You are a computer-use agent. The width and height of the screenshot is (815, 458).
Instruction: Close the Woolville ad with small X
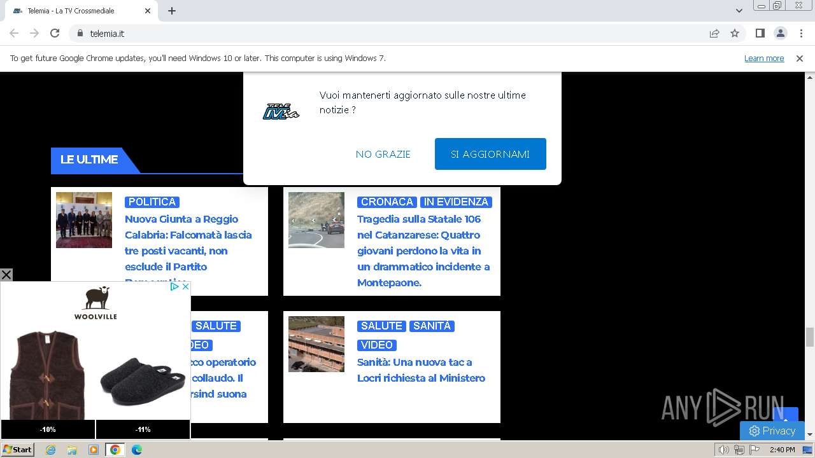pos(185,287)
